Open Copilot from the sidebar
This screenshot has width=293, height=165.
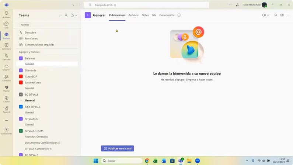click(x=6, y=99)
